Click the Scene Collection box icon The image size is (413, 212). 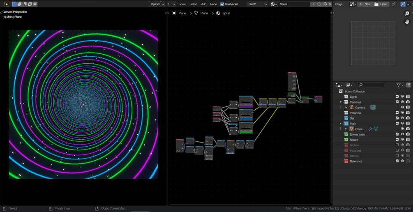tap(341, 91)
